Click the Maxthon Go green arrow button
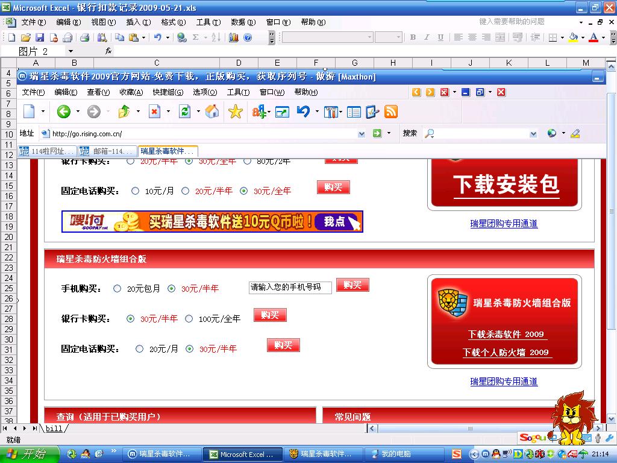The image size is (617, 463). click(377, 133)
